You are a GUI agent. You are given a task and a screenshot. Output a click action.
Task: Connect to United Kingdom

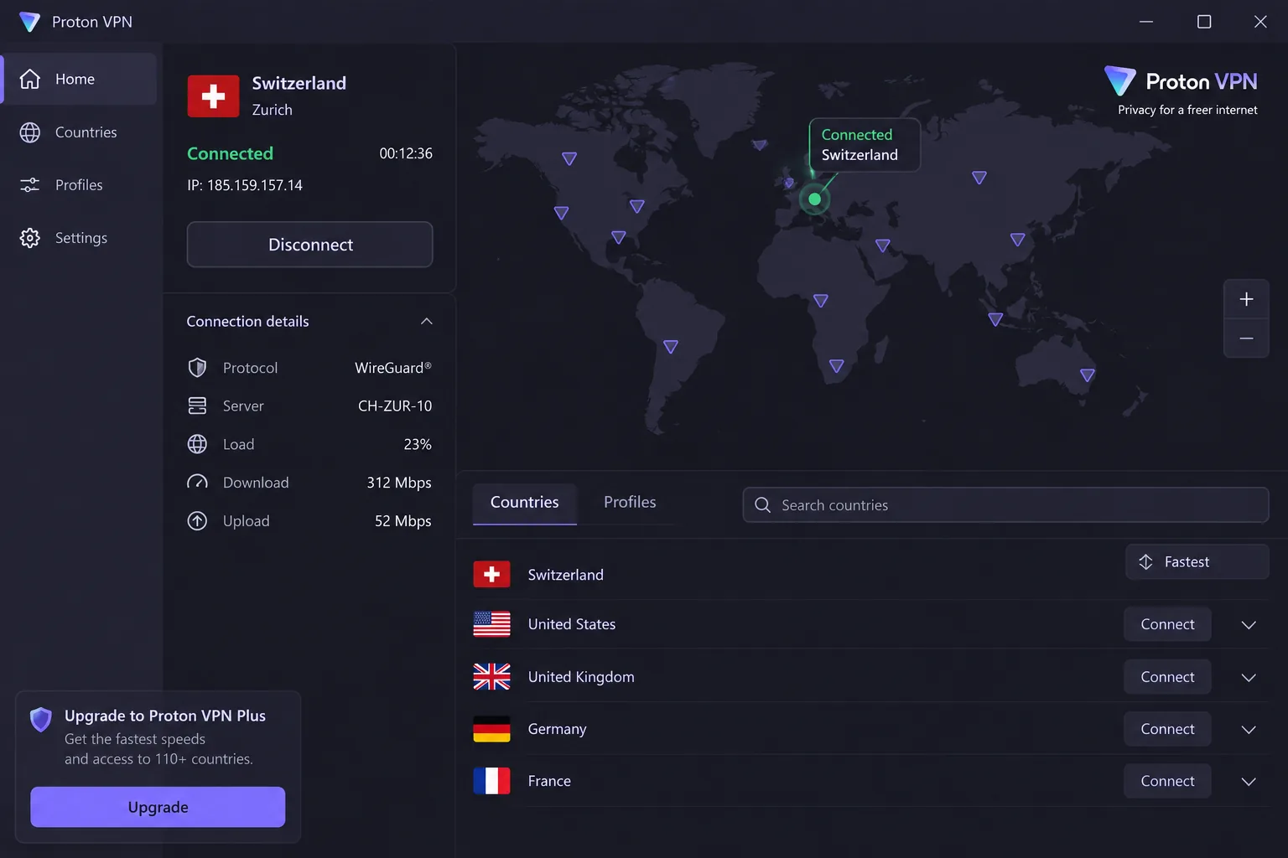tap(1167, 677)
